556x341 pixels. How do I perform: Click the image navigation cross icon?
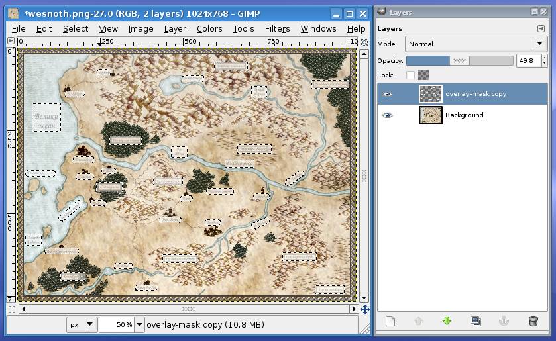[365, 309]
